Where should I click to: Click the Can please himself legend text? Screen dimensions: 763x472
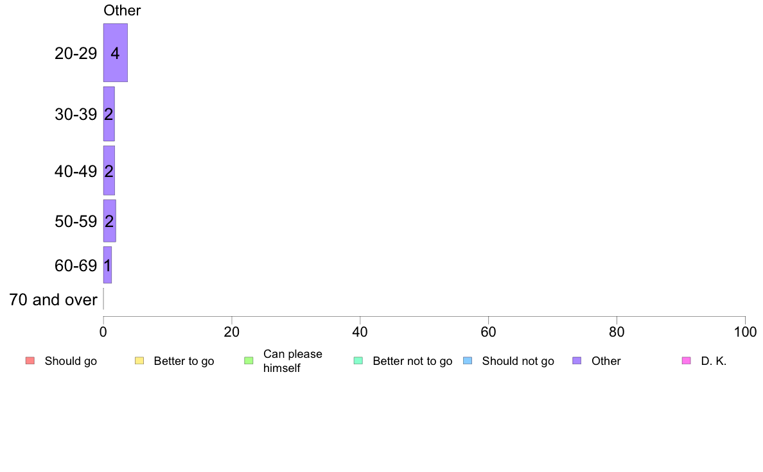pos(292,361)
